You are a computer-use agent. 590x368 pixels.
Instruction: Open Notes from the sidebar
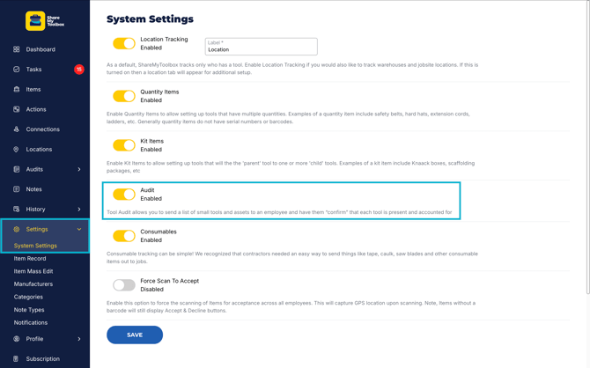coord(33,189)
